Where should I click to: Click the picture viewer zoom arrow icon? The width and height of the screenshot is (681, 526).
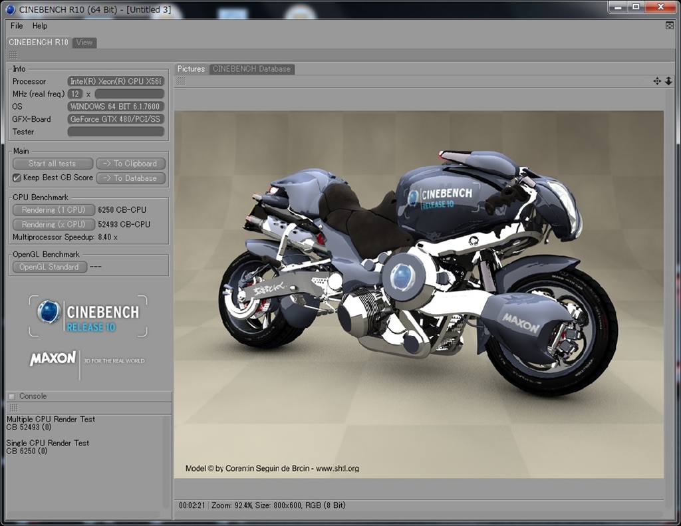coord(668,81)
